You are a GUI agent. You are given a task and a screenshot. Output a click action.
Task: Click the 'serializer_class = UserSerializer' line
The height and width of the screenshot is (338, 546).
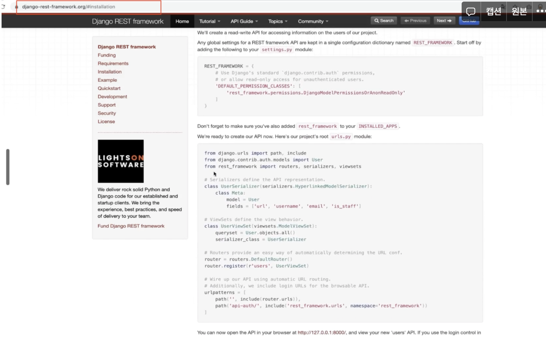tap(261, 239)
